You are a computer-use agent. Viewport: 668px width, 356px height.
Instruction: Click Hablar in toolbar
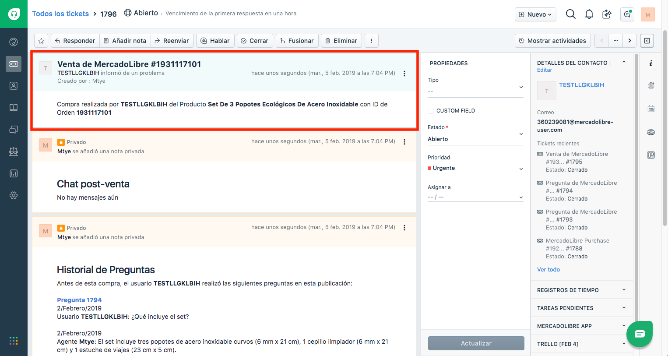click(x=215, y=41)
